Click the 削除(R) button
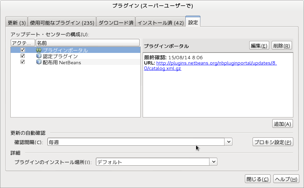 (x=282, y=46)
